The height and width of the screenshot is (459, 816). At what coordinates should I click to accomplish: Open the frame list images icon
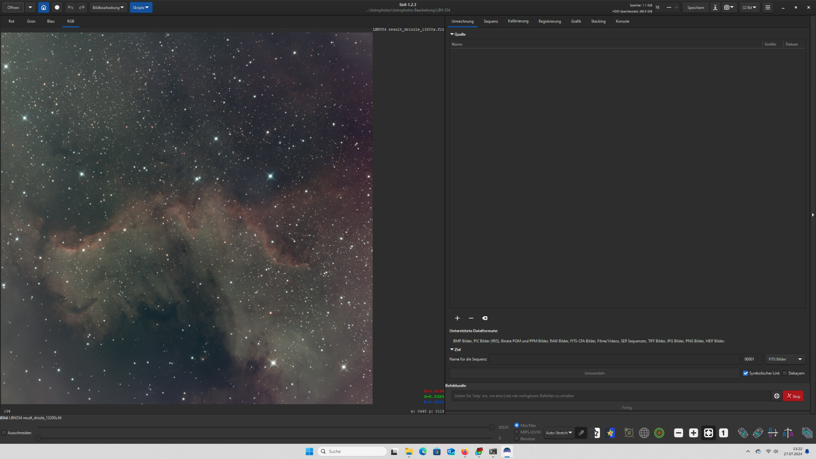pos(807,433)
